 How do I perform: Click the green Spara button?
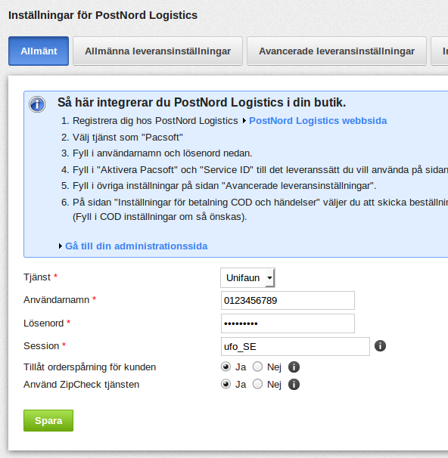[x=48, y=420]
